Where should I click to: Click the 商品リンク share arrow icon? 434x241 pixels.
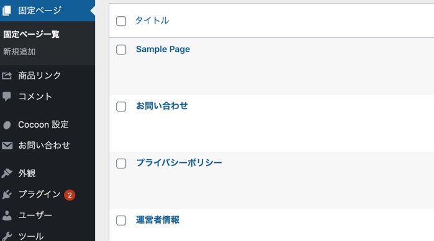[7, 76]
